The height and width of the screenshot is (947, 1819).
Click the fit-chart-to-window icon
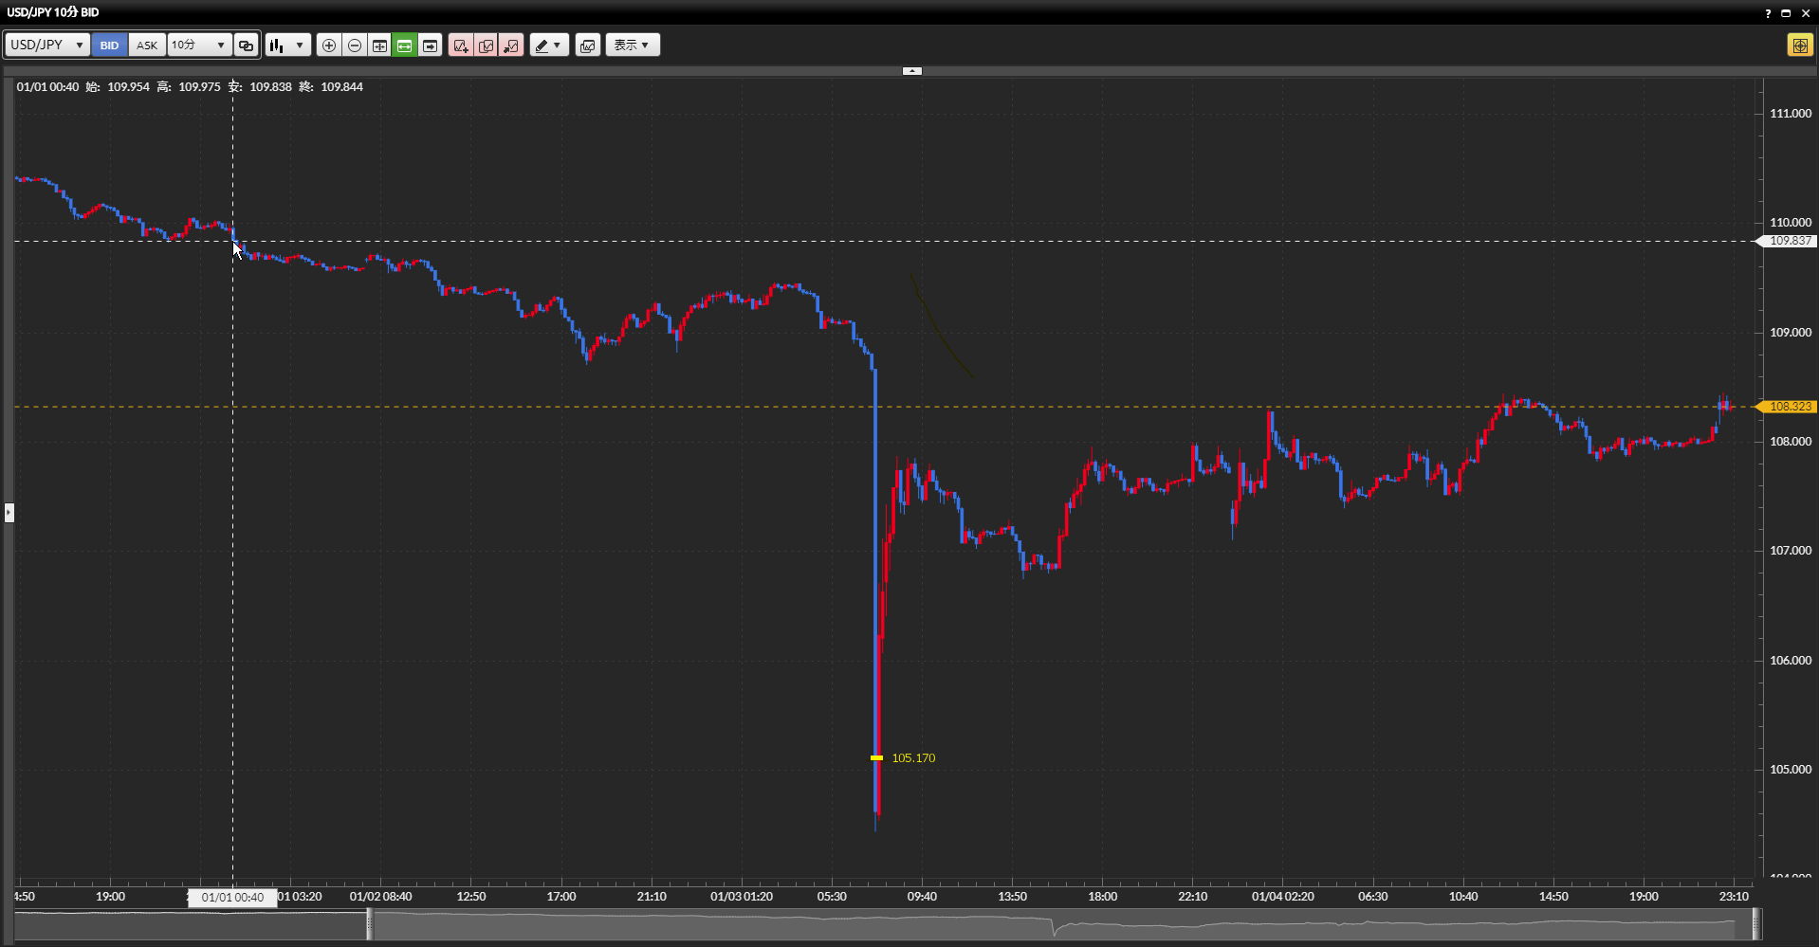(379, 46)
